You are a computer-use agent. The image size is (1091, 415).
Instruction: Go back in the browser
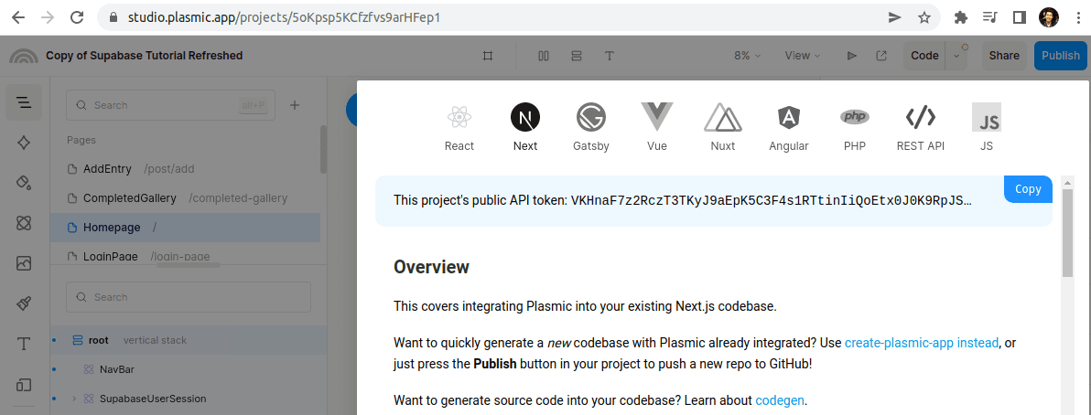point(19,17)
